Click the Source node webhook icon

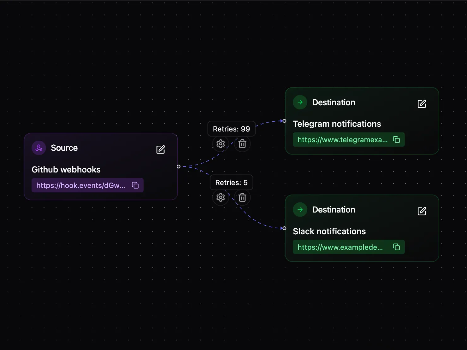point(38,148)
